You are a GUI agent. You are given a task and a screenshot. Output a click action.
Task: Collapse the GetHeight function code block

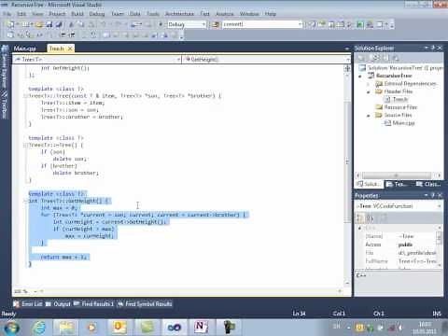26,201
